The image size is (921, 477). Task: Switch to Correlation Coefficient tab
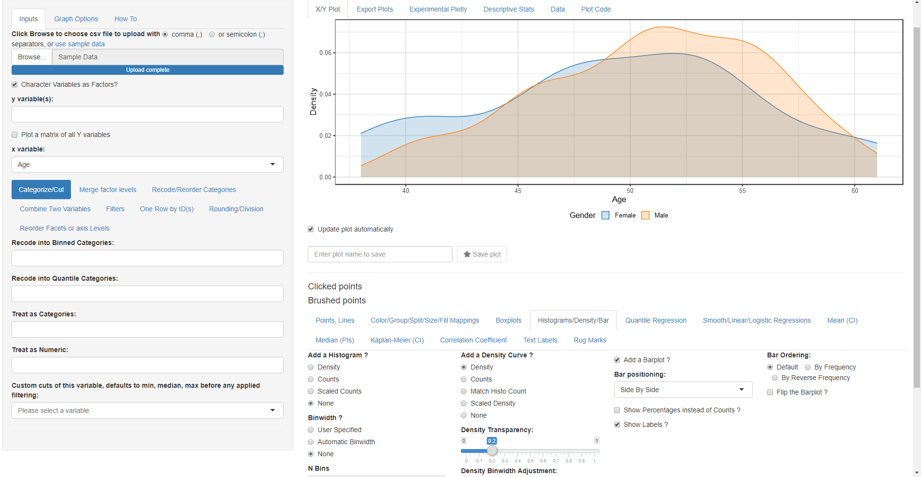473,340
